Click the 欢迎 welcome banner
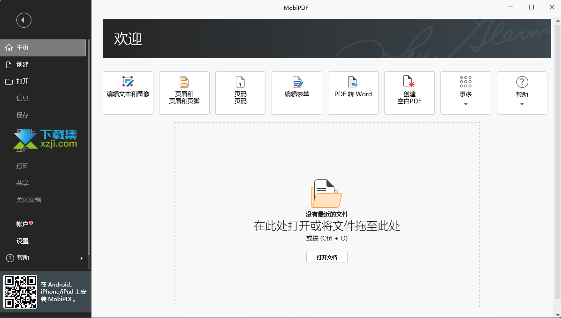This screenshot has width=561, height=318. [x=326, y=39]
